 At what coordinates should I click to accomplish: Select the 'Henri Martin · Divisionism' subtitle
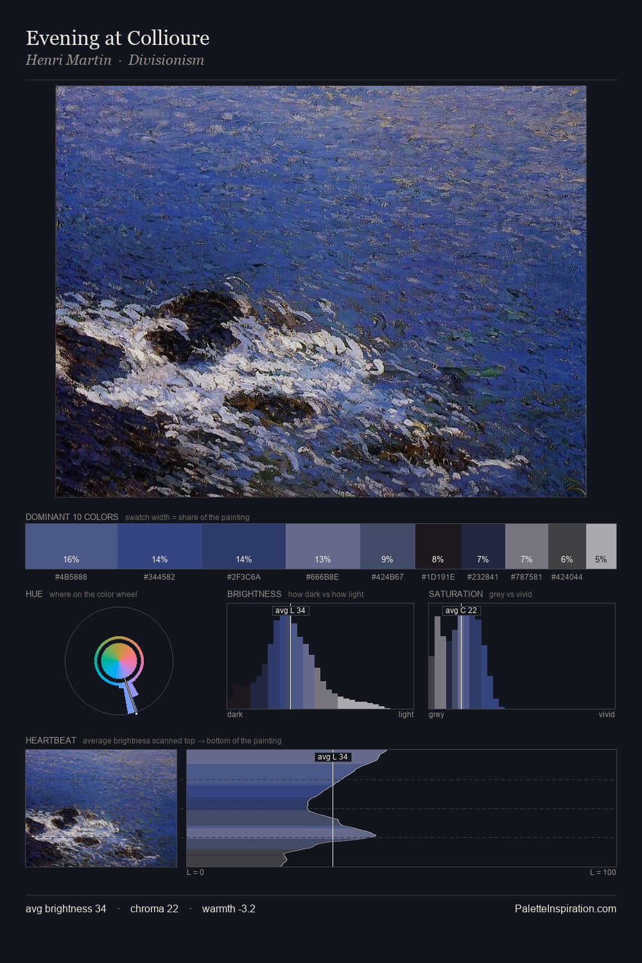(115, 60)
